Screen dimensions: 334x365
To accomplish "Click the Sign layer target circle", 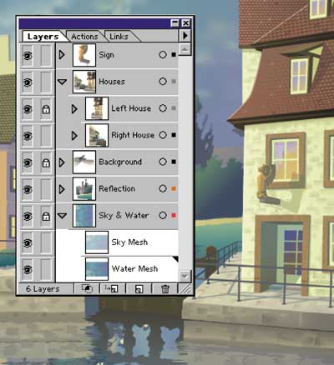I will coord(163,55).
